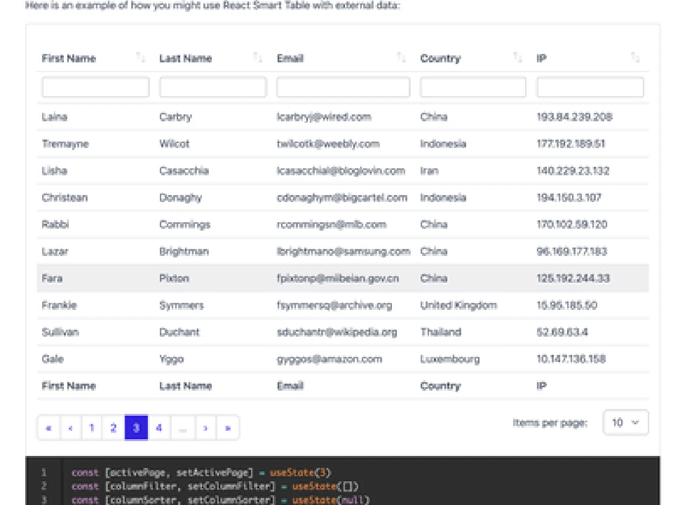This screenshot has width=673, height=505.
Task: Click the Casacchia last name cell
Action: 184,171
